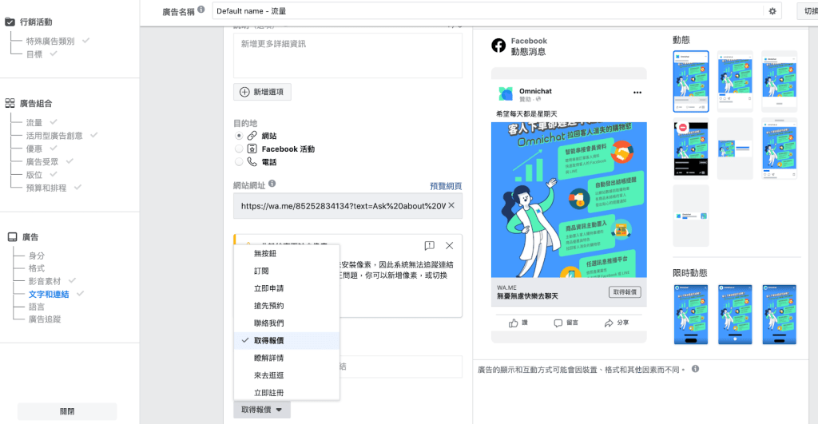Choose 聯絡我們 from the button list
This screenshot has height=424, width=818.
point(268,323)
